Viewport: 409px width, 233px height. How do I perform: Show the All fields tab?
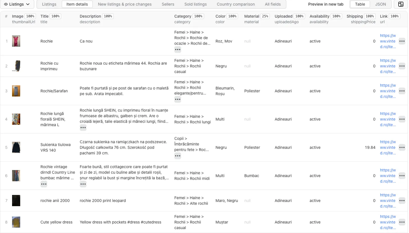pyautogui.click(x=273, y=4)
